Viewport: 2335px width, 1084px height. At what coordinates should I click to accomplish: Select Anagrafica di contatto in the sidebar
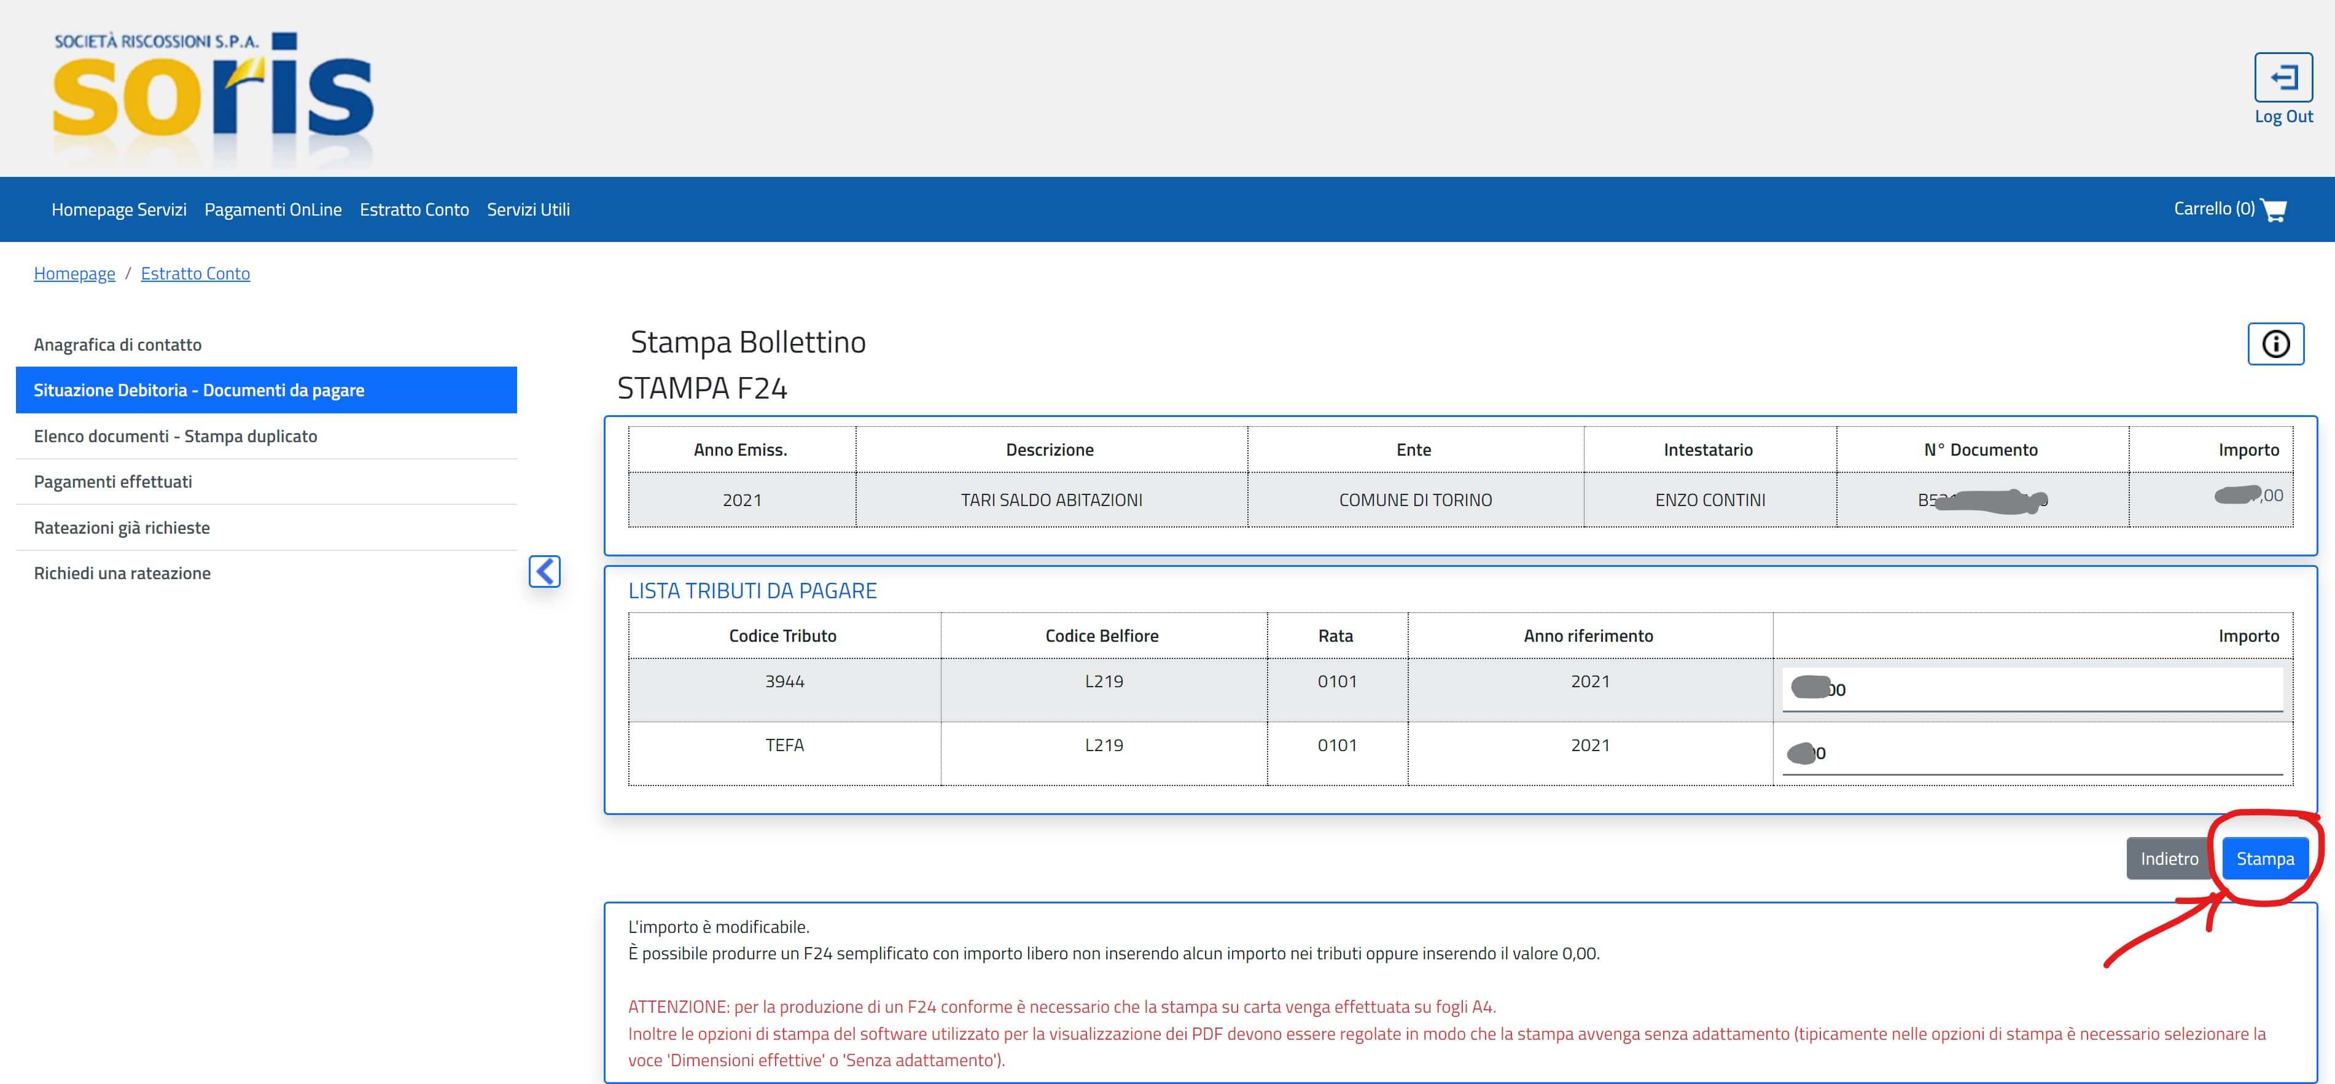coord(118,345)
